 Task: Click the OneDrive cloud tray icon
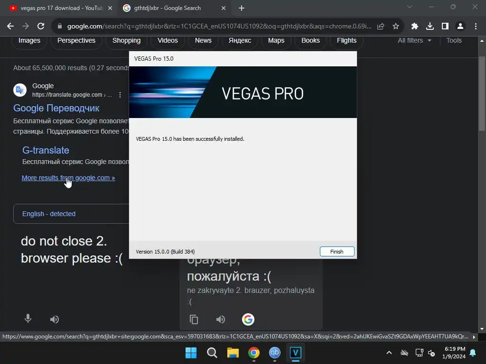404,353
